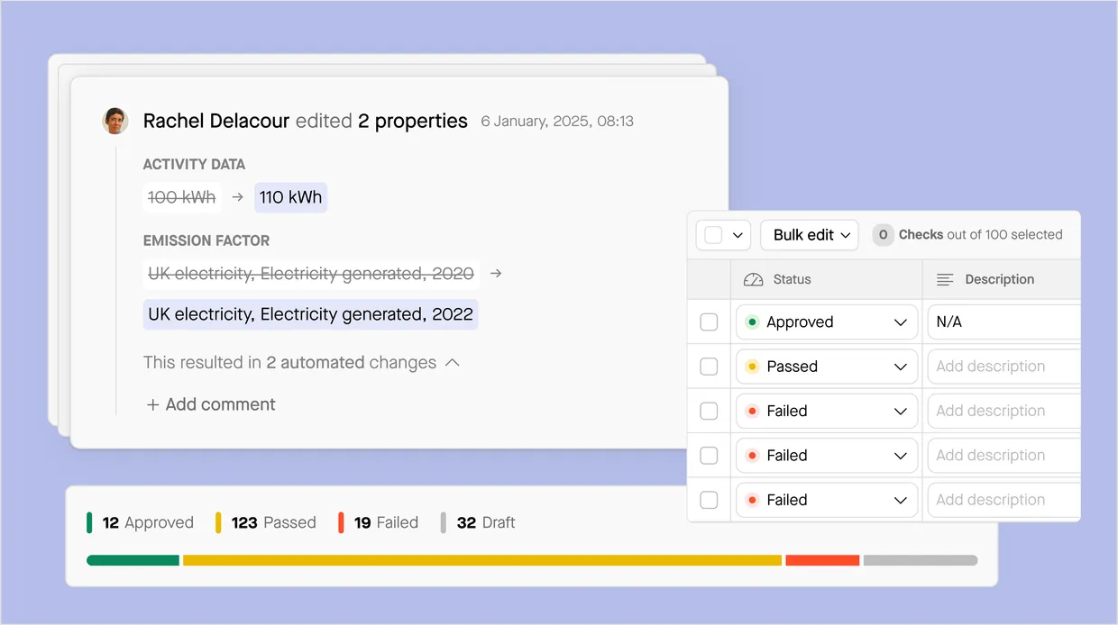
Task: Click the arrow after 100 kWh
Action: (x=237, y=197)
